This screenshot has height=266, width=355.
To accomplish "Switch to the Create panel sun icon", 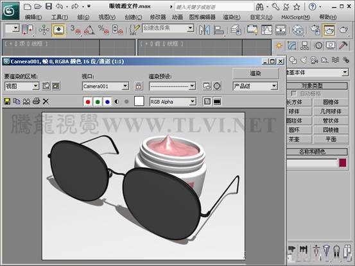I will tap(279, 46).
